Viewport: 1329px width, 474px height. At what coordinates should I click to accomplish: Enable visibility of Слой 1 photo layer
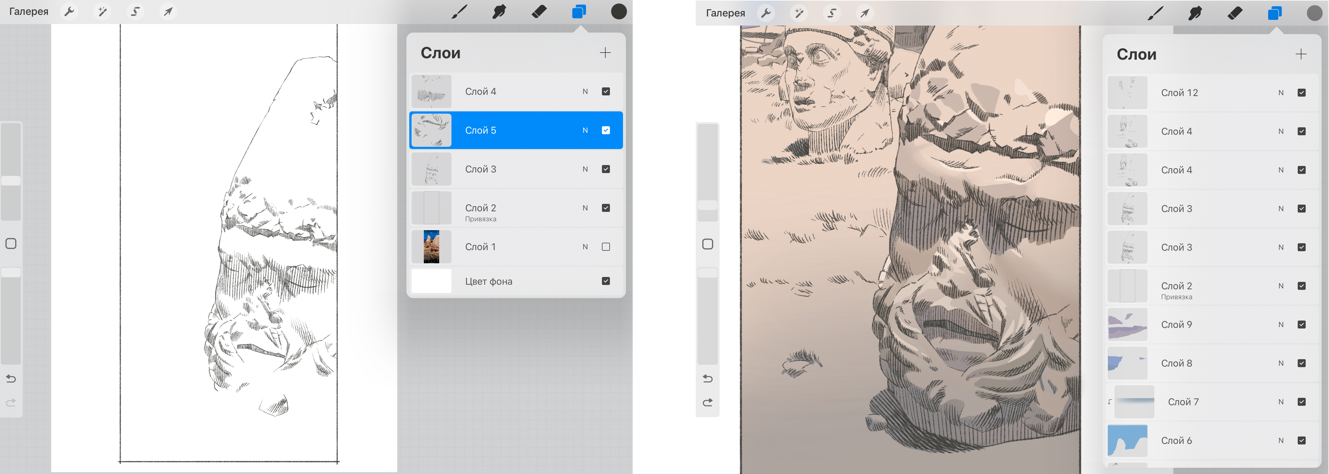pos(606,247)
